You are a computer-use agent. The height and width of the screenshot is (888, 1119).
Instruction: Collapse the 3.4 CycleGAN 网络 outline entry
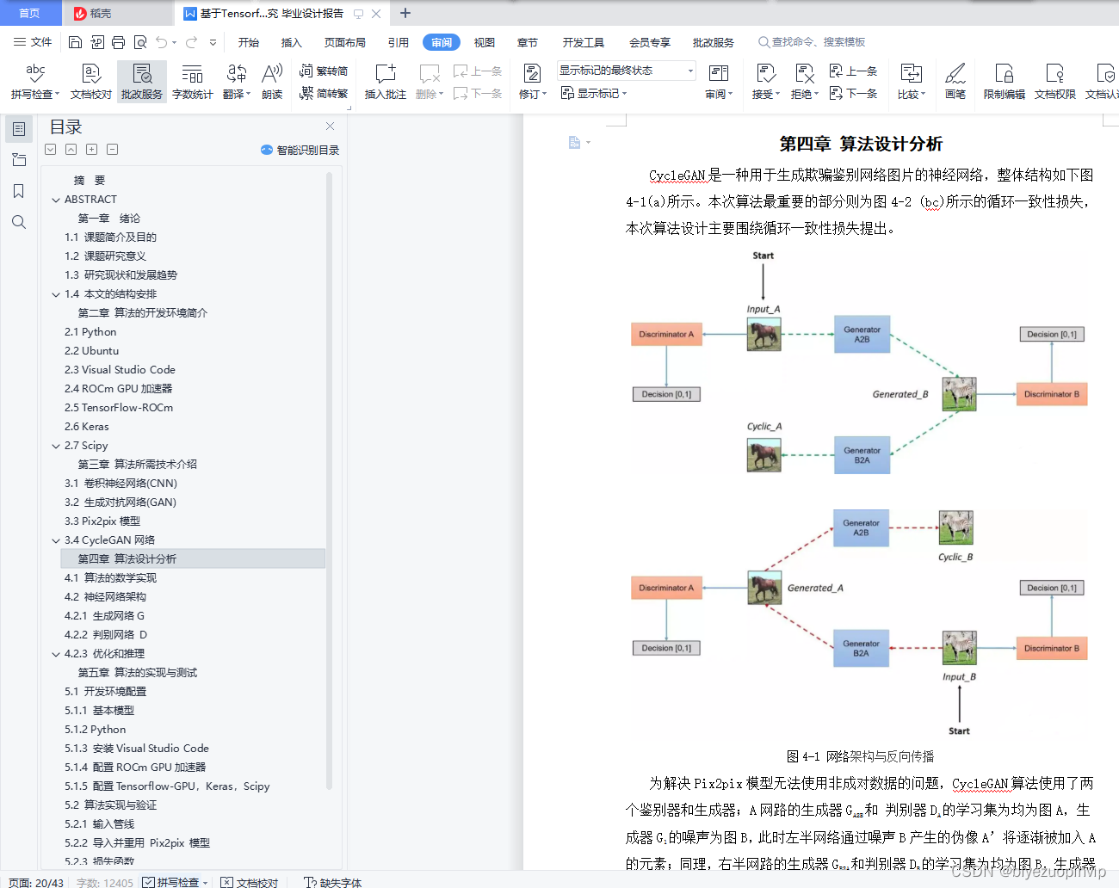tap(56, 540)
